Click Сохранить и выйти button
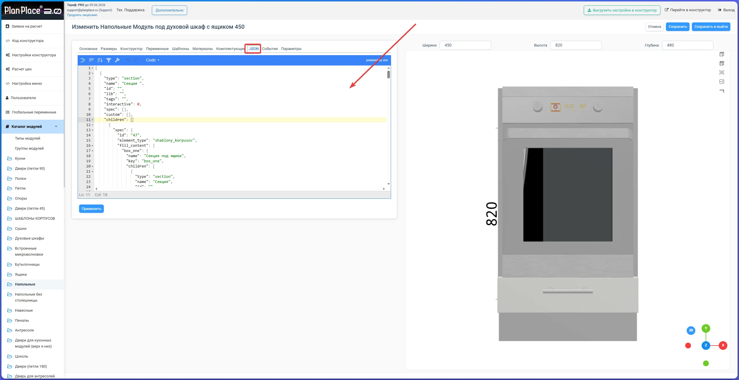Viewport: 739px width, 380px height. (x=711, y=27)
